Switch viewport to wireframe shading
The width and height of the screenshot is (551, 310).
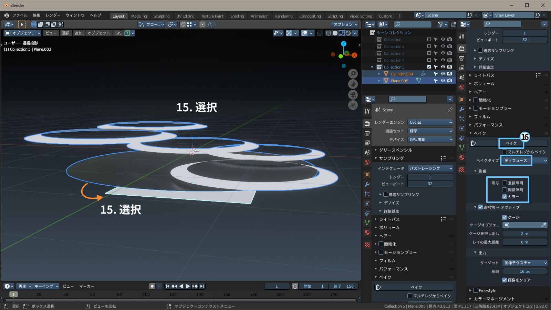tap(329, 33)
